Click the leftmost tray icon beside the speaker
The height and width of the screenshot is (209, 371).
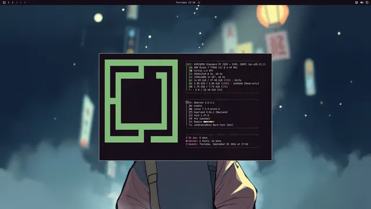[x=357, y=2]
